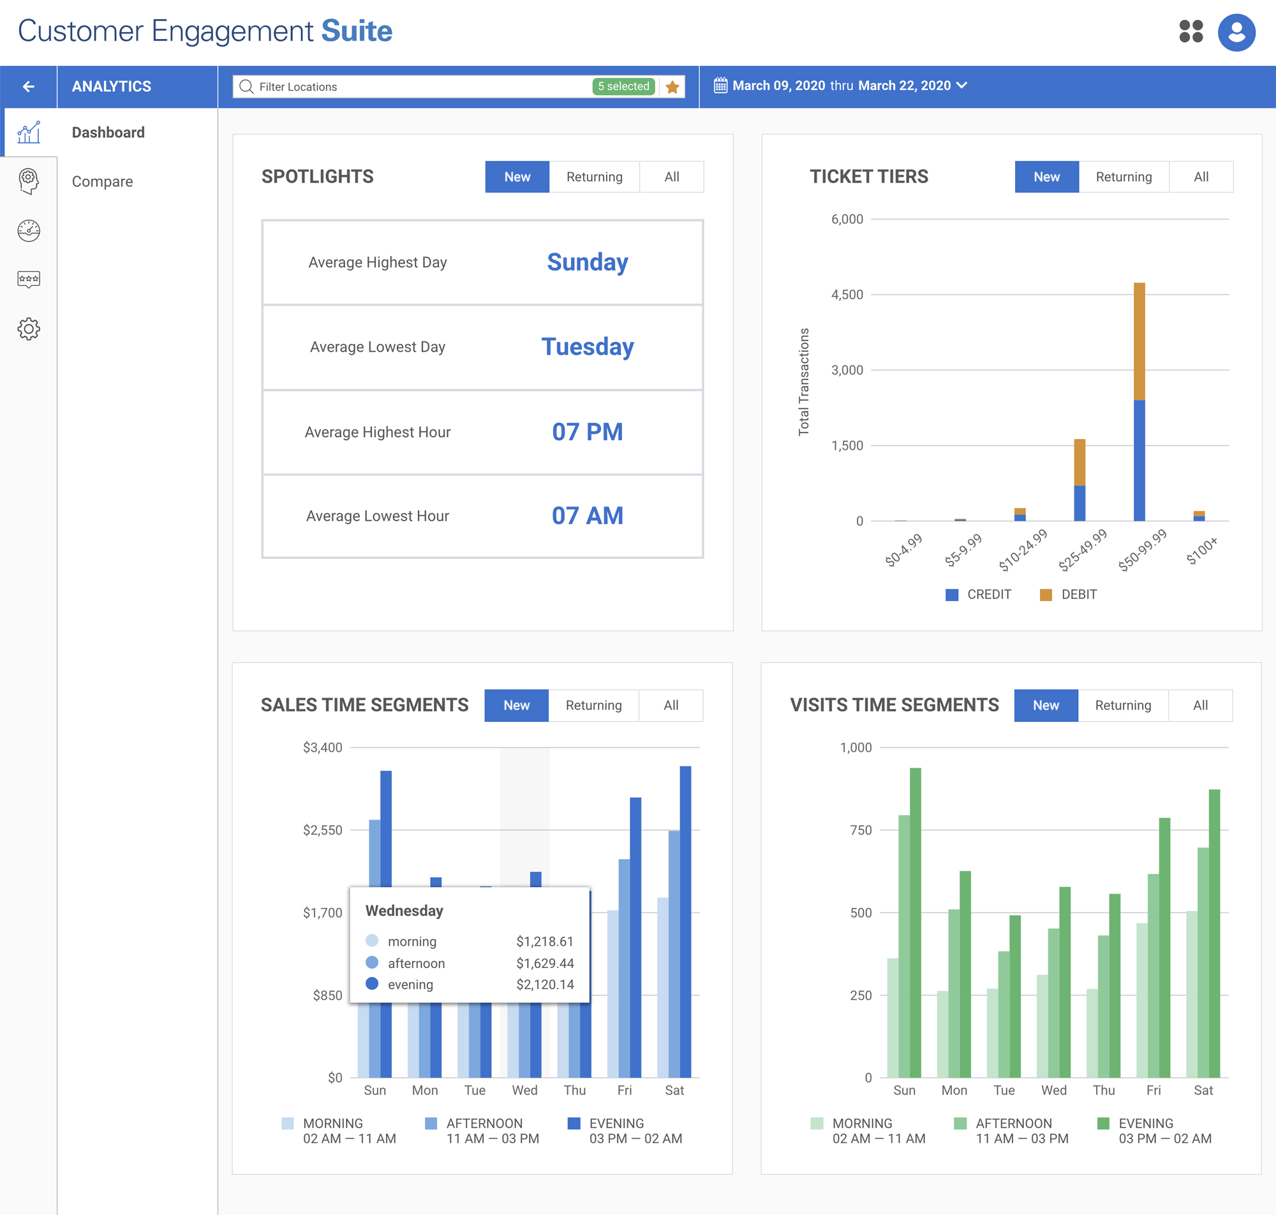Click the afternoon $1,629.44 tooltip value
This screenshot has height=1215, width=1276.
coord(545,963)
